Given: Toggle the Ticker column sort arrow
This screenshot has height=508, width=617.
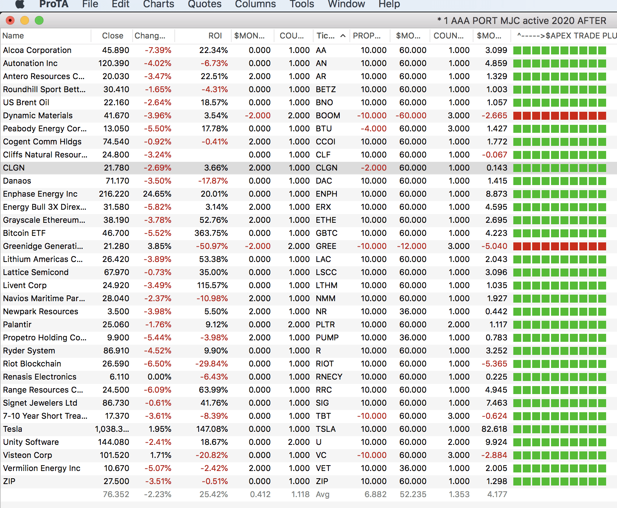Looking at the screenshot, I should click(343, 36).
